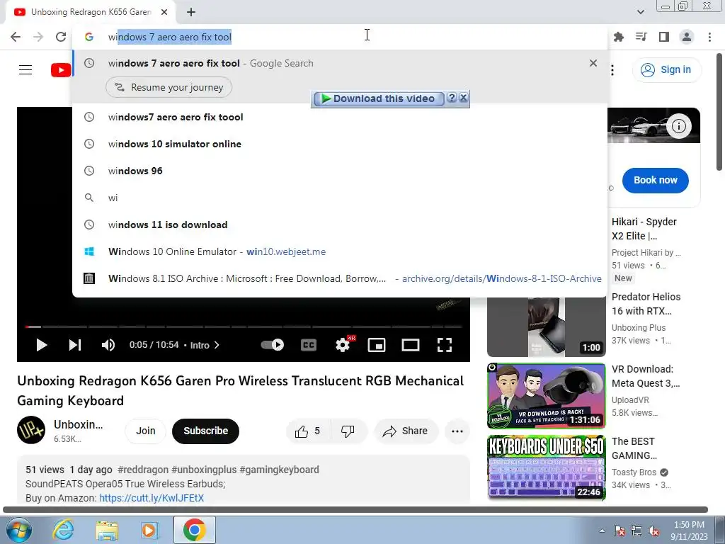Click Download this video button

coord(378,98)
